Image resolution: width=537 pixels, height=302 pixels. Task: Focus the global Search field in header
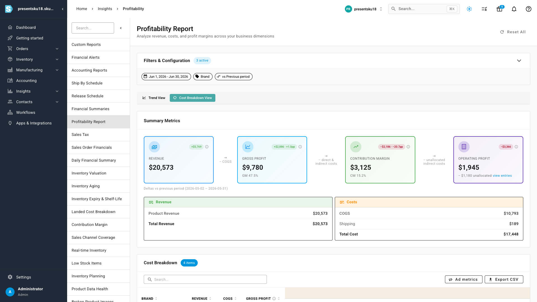coord(424,9)
